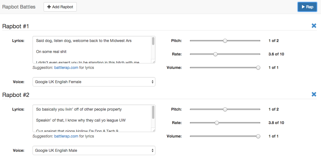Click Rapbot #1 Pitch slider handle
This screenshot has height=157, width=321.
point(225,41)
